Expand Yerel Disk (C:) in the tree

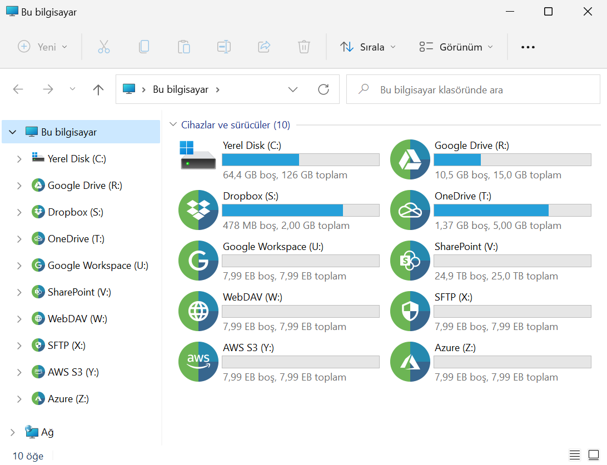(x=19, y=159)
